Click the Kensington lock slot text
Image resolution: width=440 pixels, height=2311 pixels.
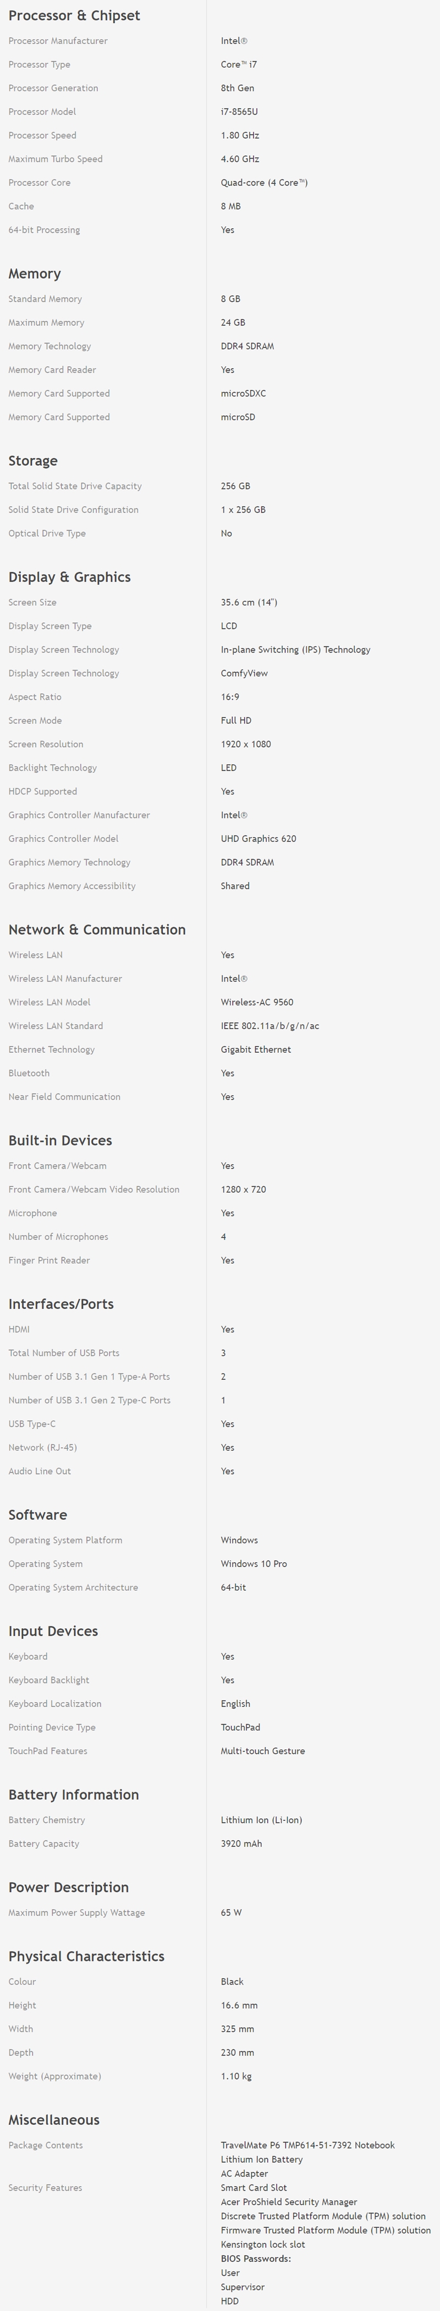tap(262, 2244)
